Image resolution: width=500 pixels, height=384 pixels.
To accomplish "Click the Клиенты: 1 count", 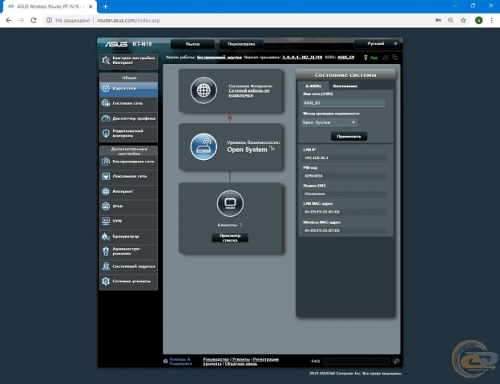I will [x=230, y=225].
